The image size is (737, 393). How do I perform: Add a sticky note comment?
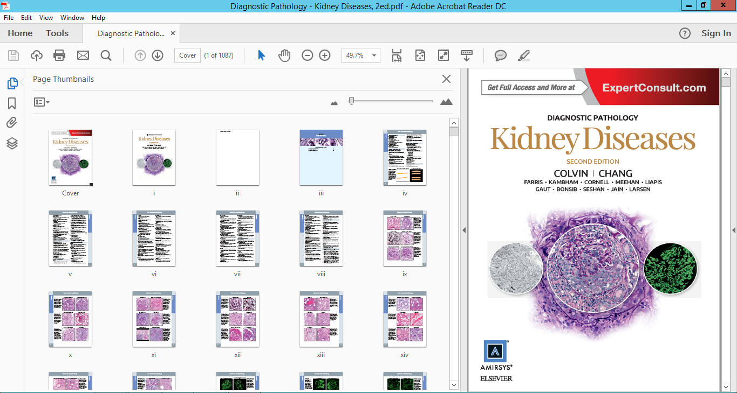coord(501,55)
